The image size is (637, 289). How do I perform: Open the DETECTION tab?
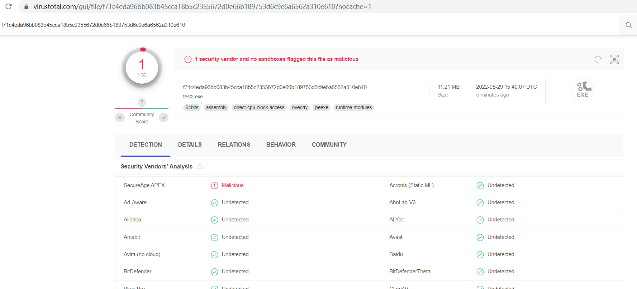[x=146, y=145]
